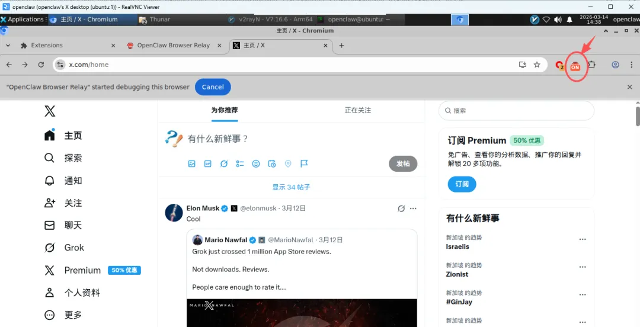
Task: Click the Grok icon in compose toolbar
Action: click(223, 163)
